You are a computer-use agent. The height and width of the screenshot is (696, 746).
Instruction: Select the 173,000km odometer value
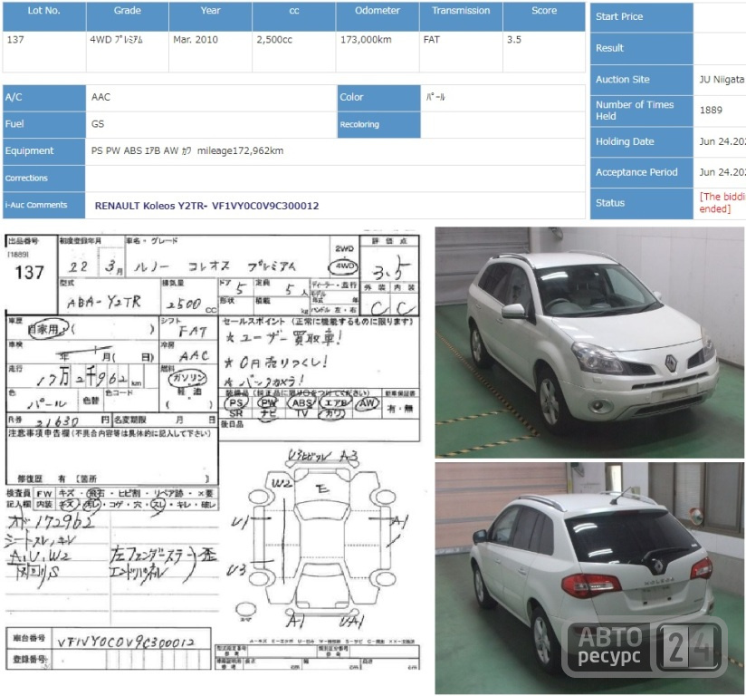(366, 40)
